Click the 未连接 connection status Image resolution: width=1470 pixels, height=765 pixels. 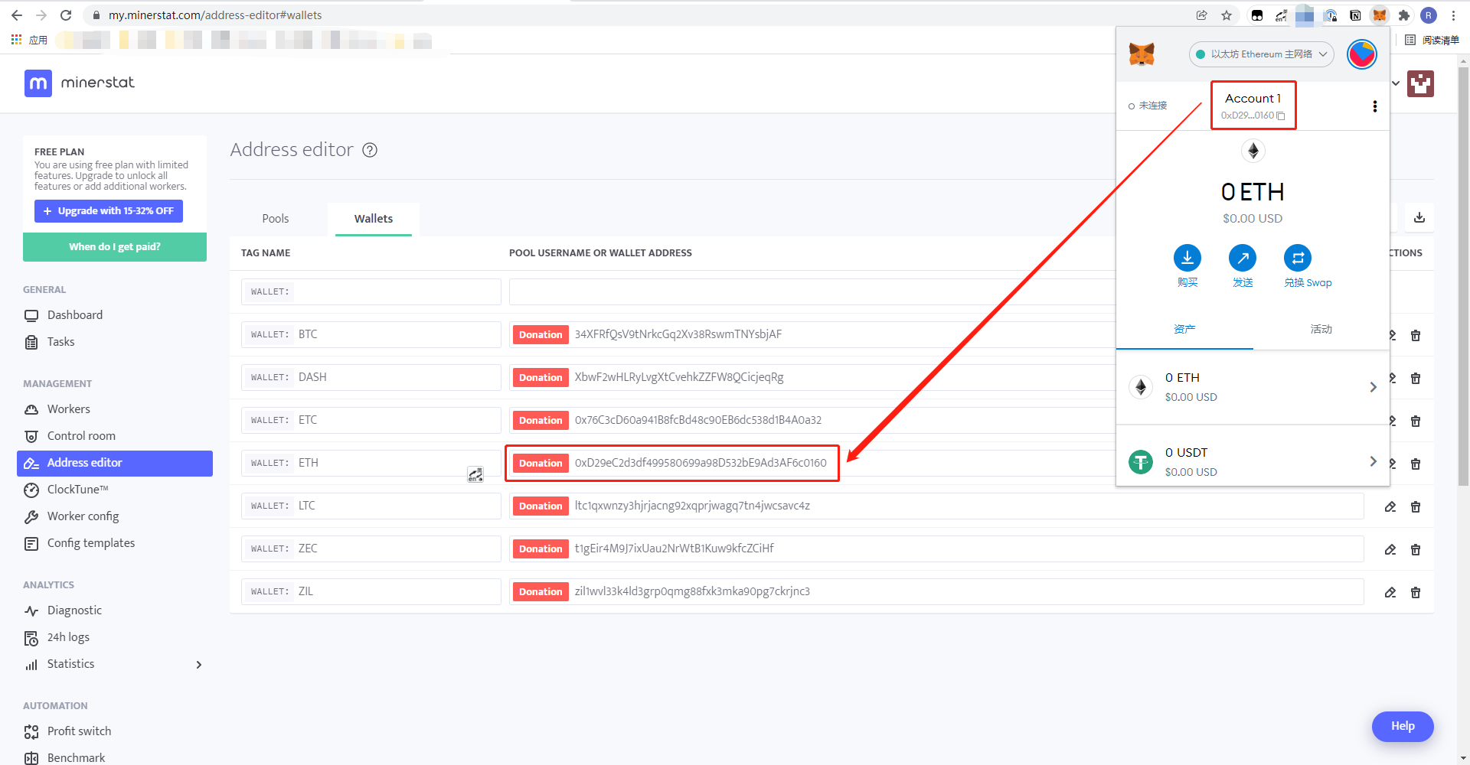pyautogui.click(x=1148, y=106)
